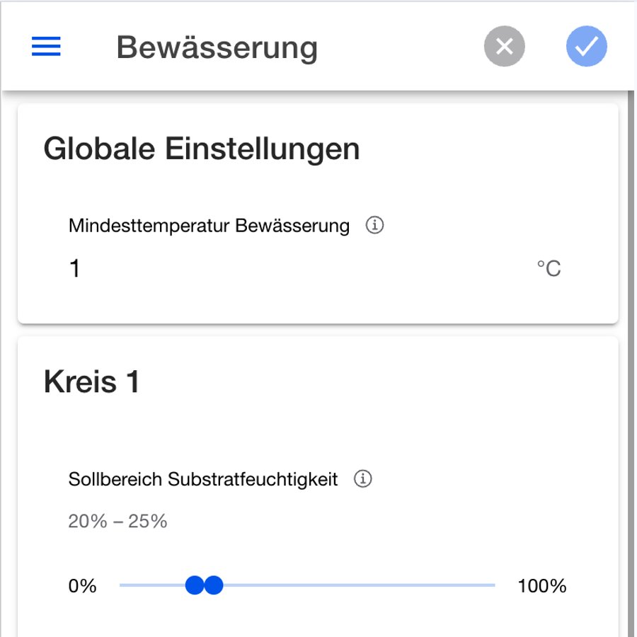This screenshot has height=637, width=637.
Task: Click the 0% label beside the slider
Action: pos(83,585)
